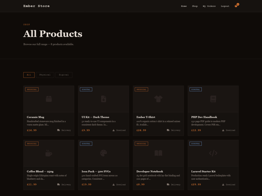This screenshot has width=262, height=196.
Task: Open the UI Kit — Dark Theme title
Action: tap(95, 117)
